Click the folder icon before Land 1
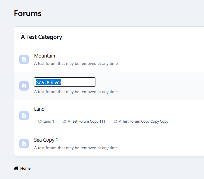Viewport: 204px width, 179px height. [40, 121]
